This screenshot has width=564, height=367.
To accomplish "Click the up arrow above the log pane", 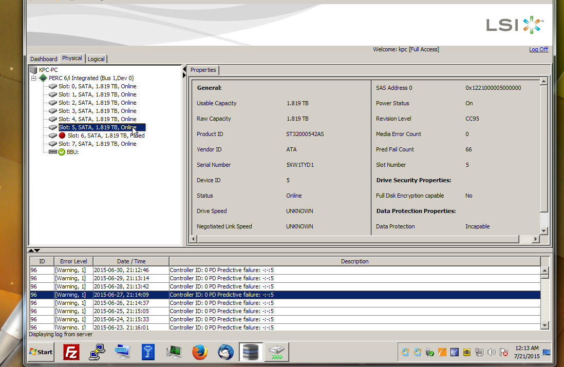I will pos(31,250).
